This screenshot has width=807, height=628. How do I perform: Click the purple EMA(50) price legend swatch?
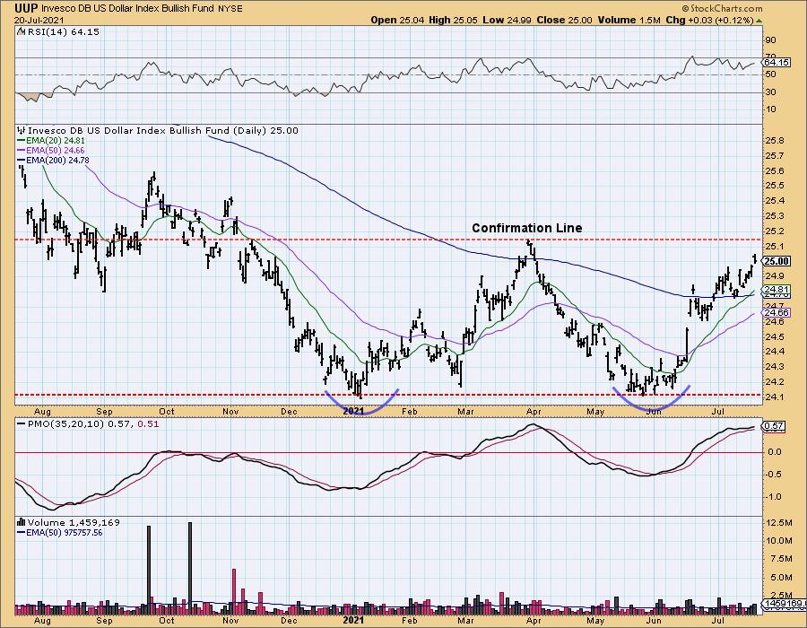[x=21, y=151]
